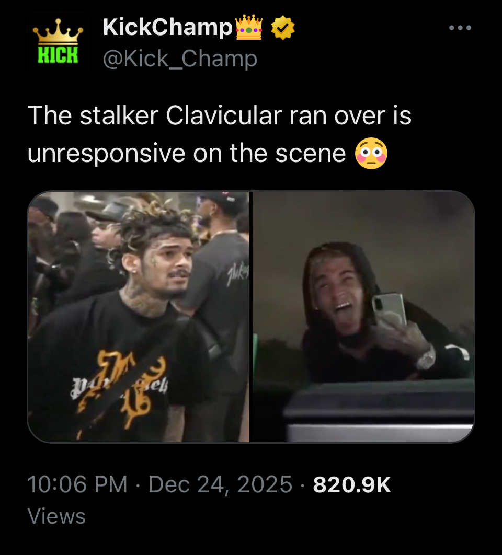Open left photo of man in black tee
502x555 pixels.
pos(139,317)
